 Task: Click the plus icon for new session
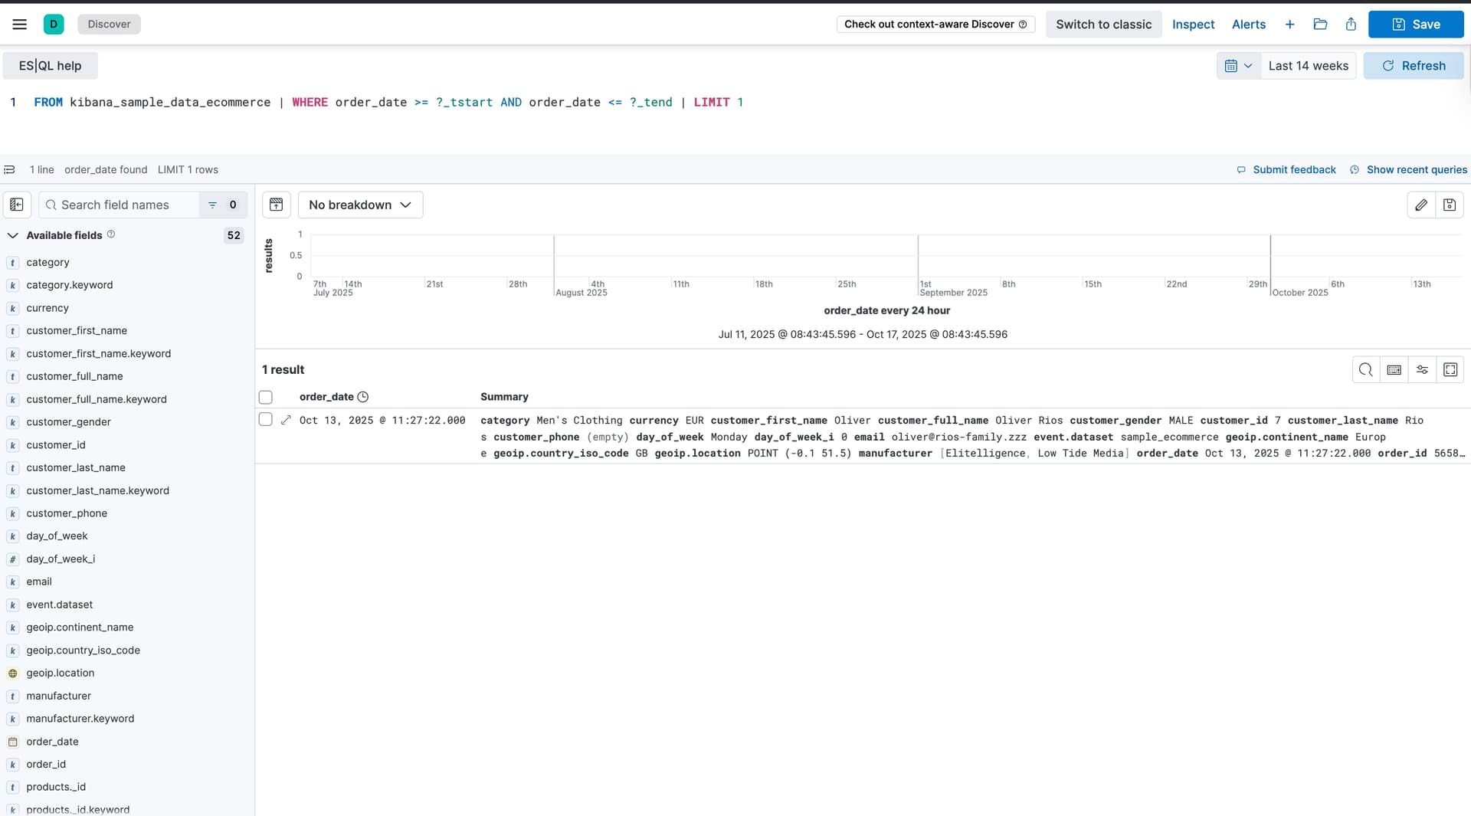click(x=1289, y=25)
